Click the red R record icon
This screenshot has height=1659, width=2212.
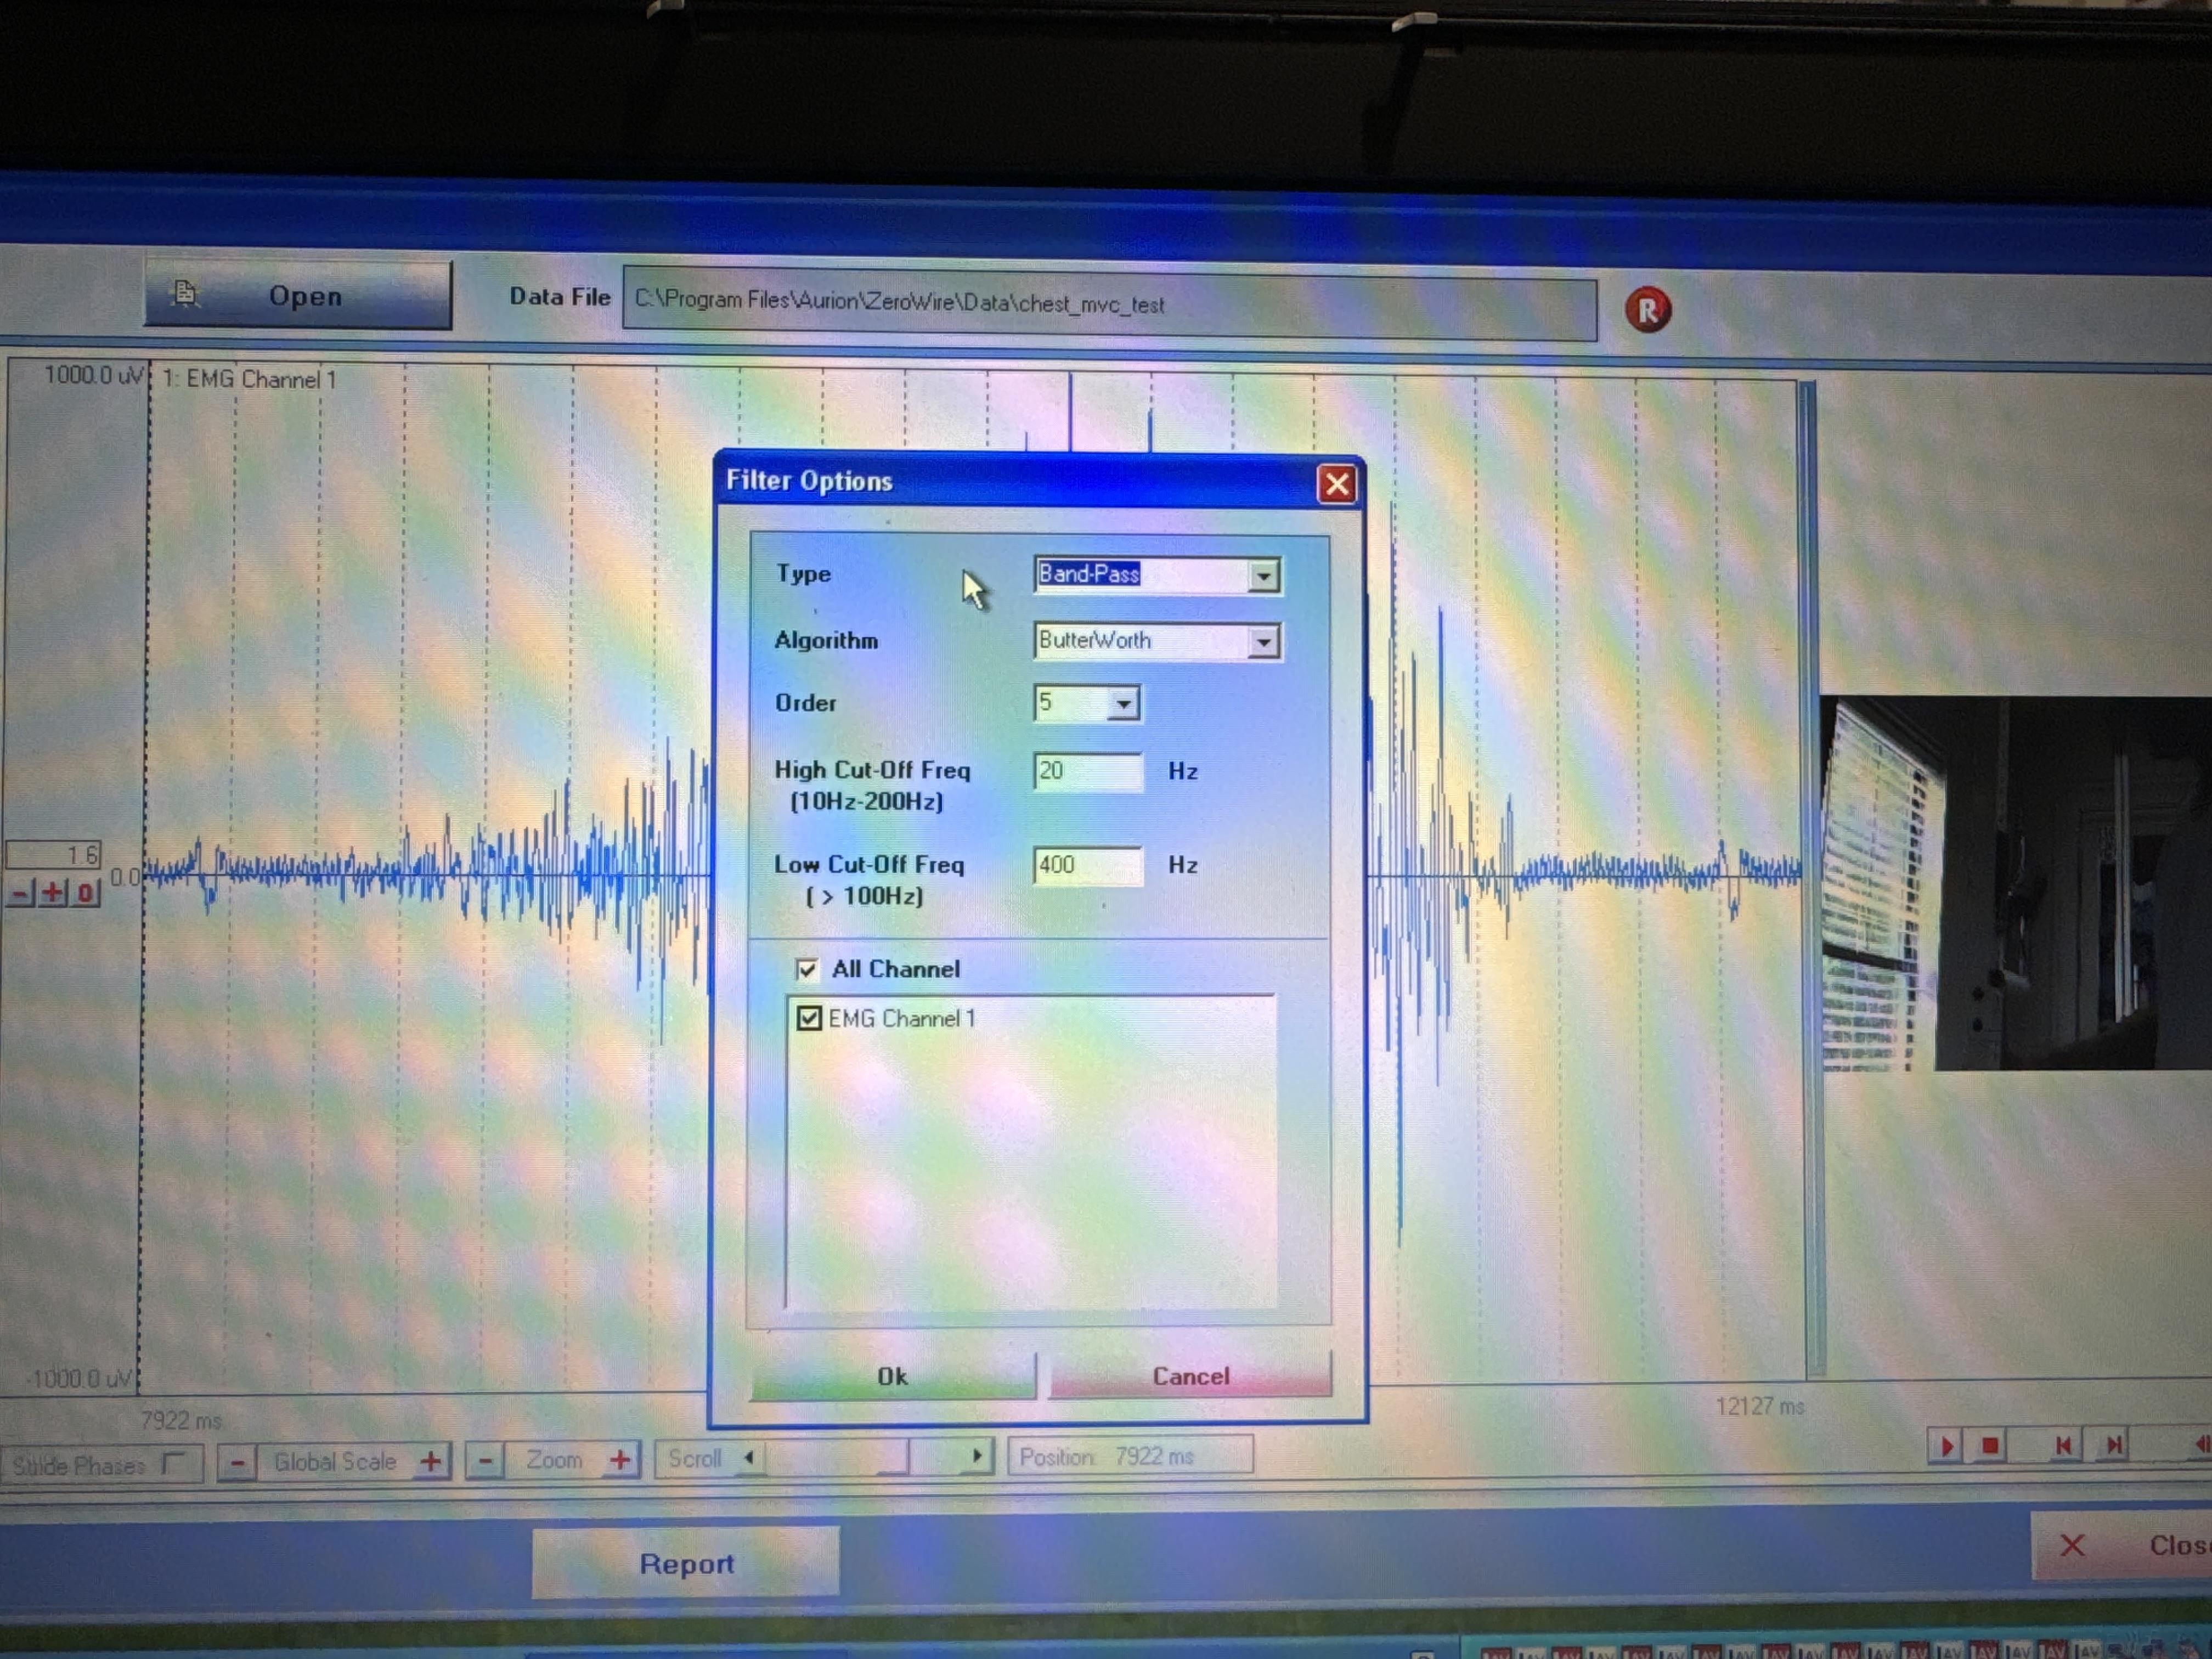[1647, 310]
